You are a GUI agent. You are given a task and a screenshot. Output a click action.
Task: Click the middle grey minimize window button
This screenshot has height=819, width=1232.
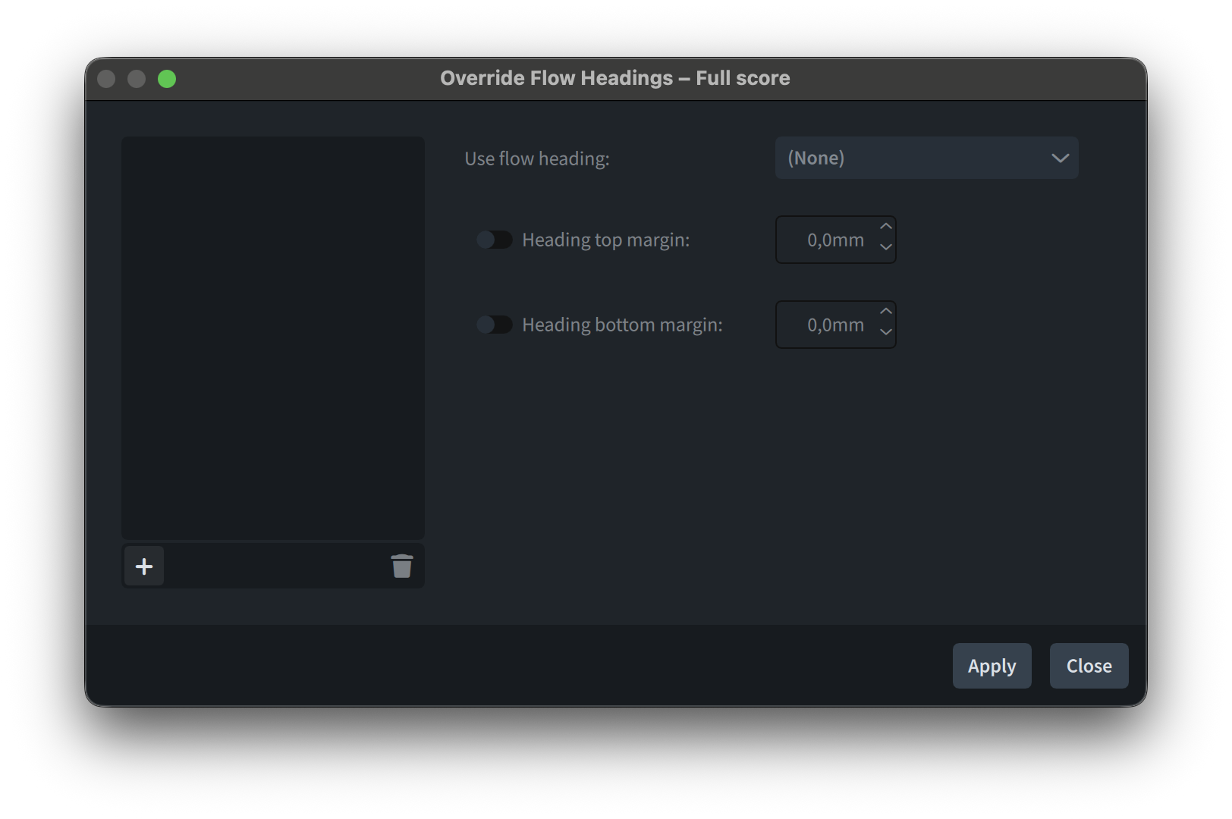(x=137, y=79)
